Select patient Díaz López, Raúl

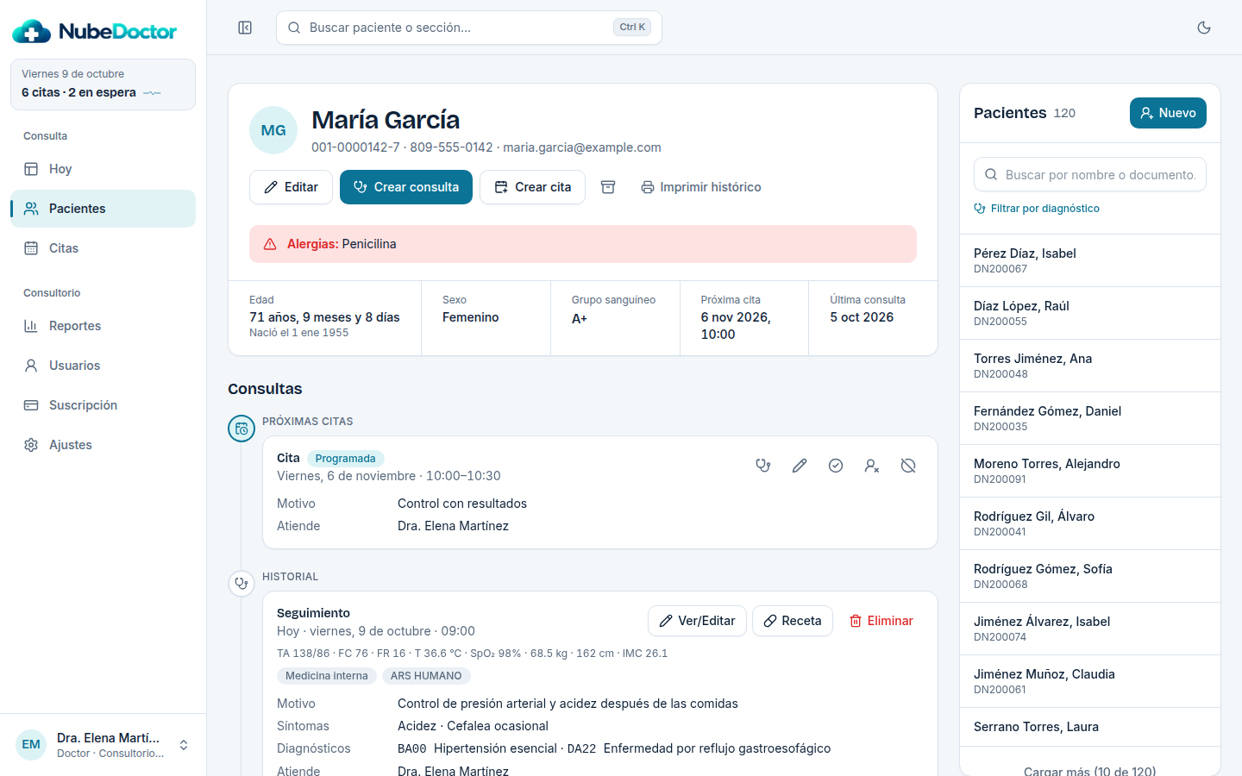click(x=1090, y=313)
